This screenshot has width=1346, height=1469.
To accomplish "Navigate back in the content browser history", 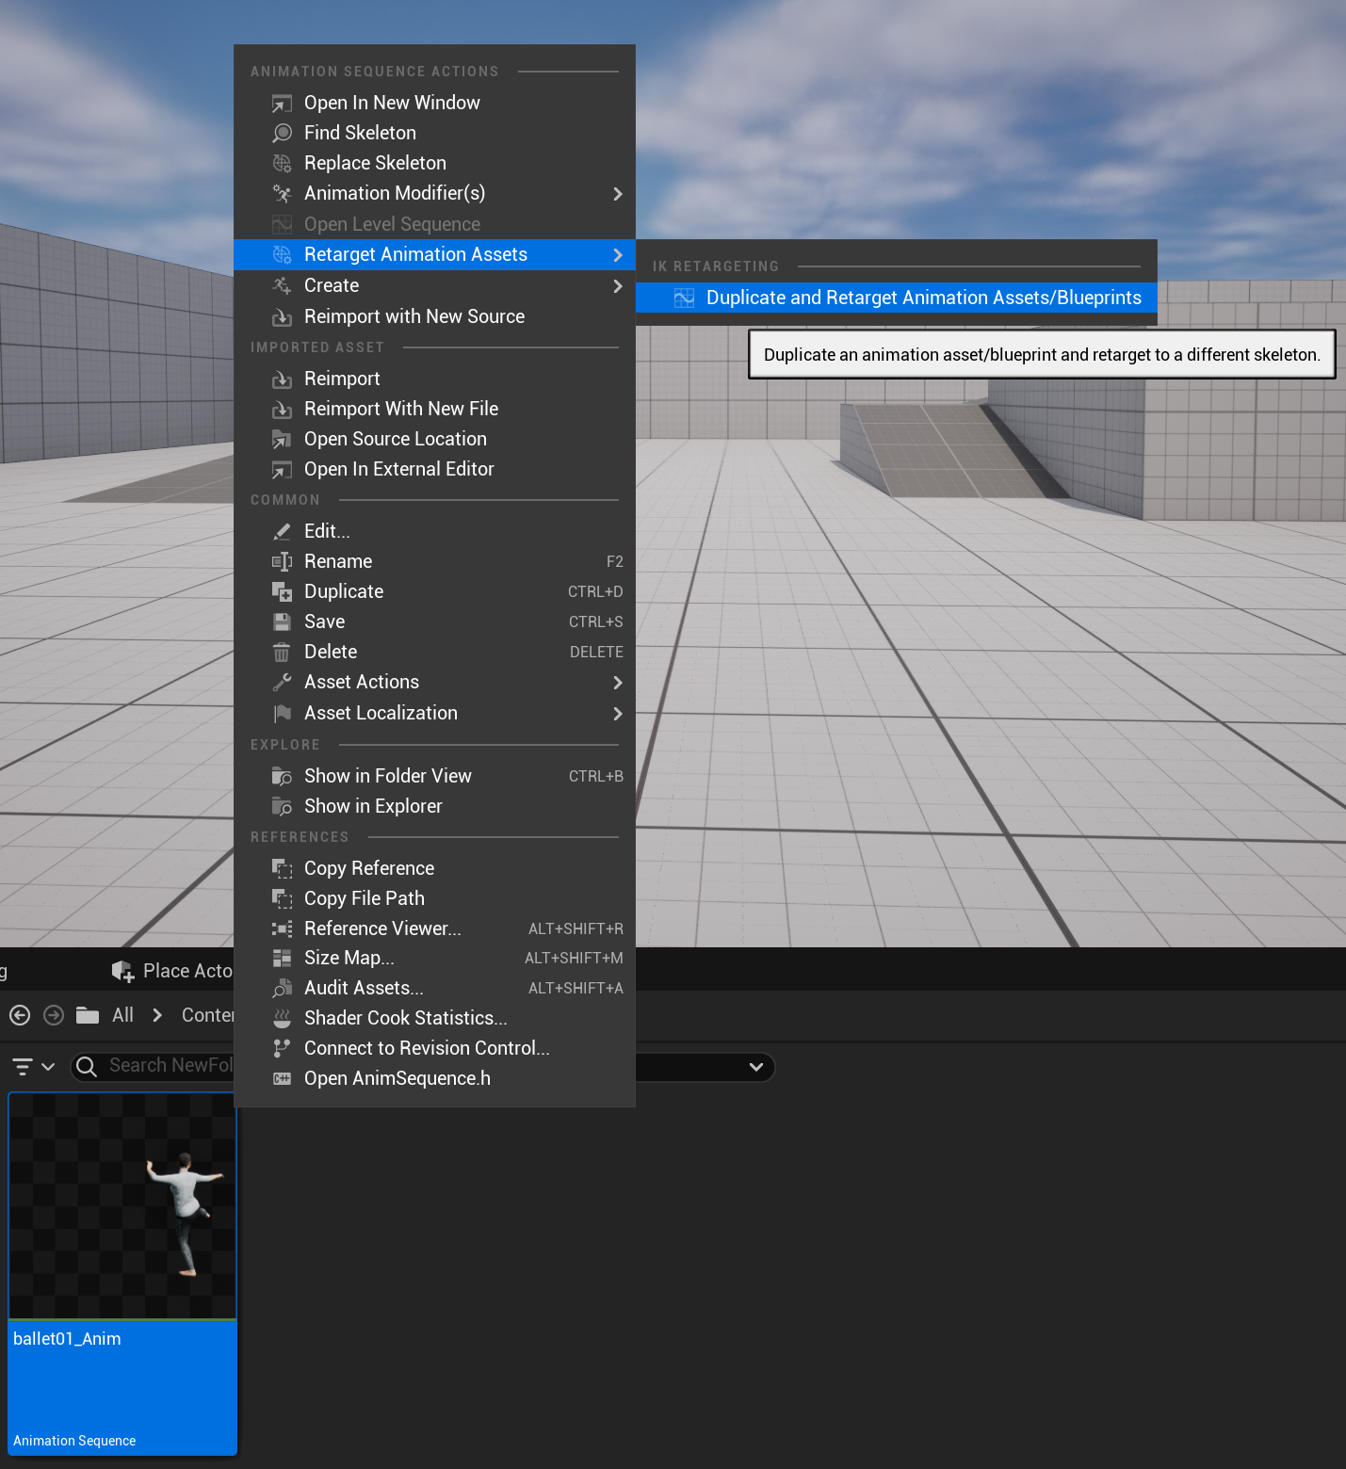I will tap(20, 1015).
